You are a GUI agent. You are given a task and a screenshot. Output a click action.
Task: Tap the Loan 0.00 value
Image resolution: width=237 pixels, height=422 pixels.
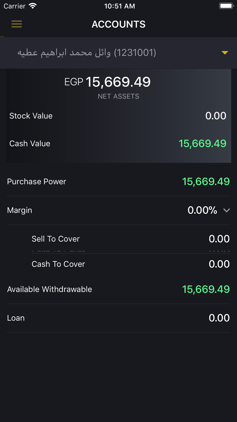(219, 318)
